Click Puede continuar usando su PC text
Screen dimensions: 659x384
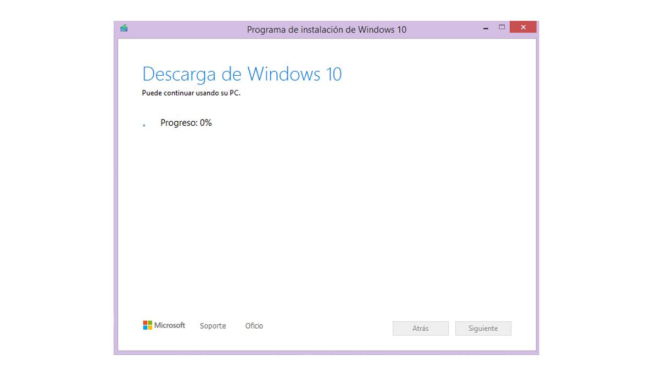(x=192, y=93)
